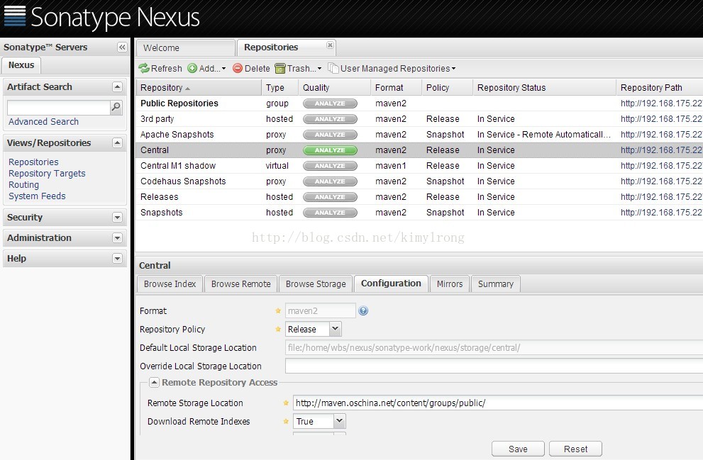Click the Sonatype Nexus logo icon
Screen dimensions: 703x460
[x=15, y=16]
